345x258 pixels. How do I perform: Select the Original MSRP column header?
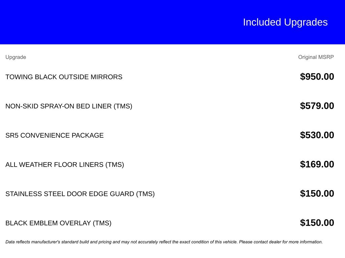pyautogui.click(x=316, y=57)
